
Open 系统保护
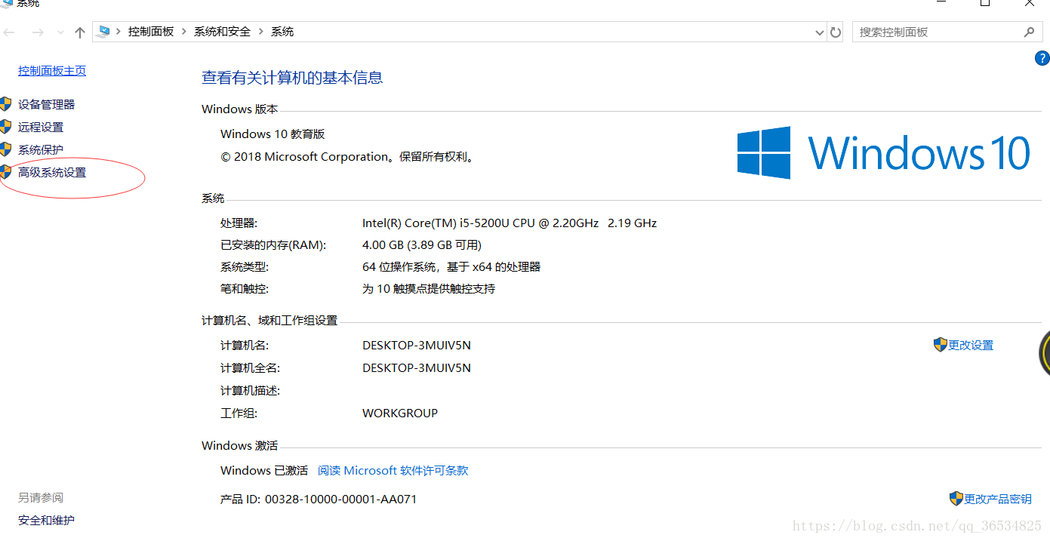point(41,150)
